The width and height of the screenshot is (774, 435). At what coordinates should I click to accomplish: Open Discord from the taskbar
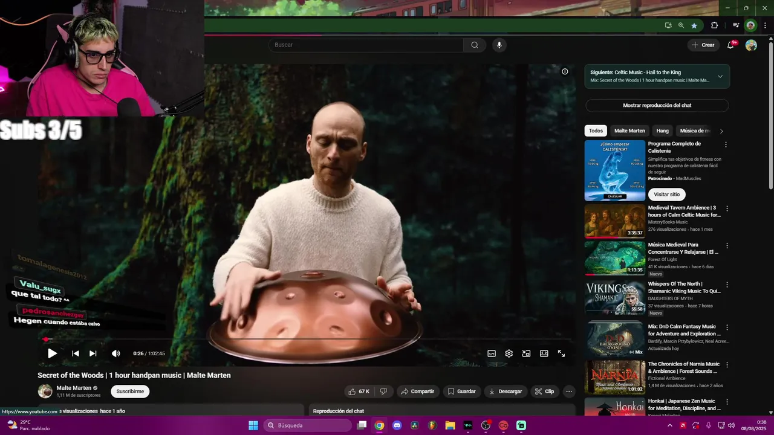tap(397, 425)
